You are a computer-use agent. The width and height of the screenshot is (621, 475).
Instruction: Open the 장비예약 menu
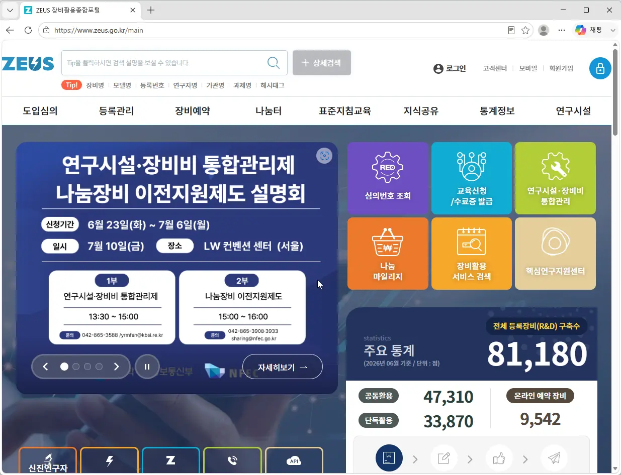pyautogui.click(x=193, y=111)
